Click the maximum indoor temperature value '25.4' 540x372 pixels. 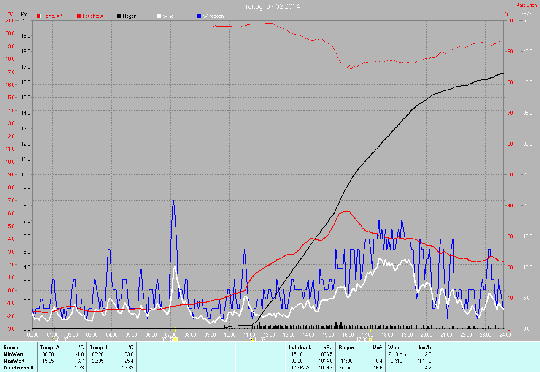coord(129,361)
